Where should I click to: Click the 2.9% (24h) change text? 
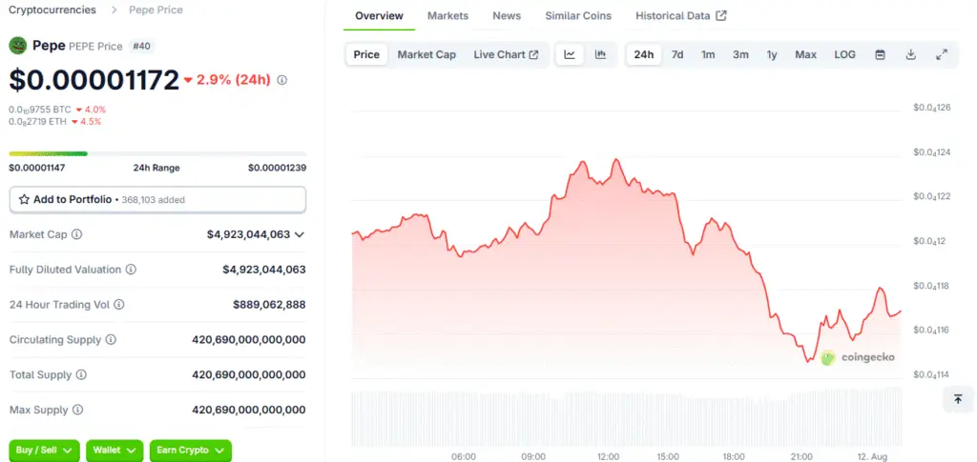click(234, 80)
